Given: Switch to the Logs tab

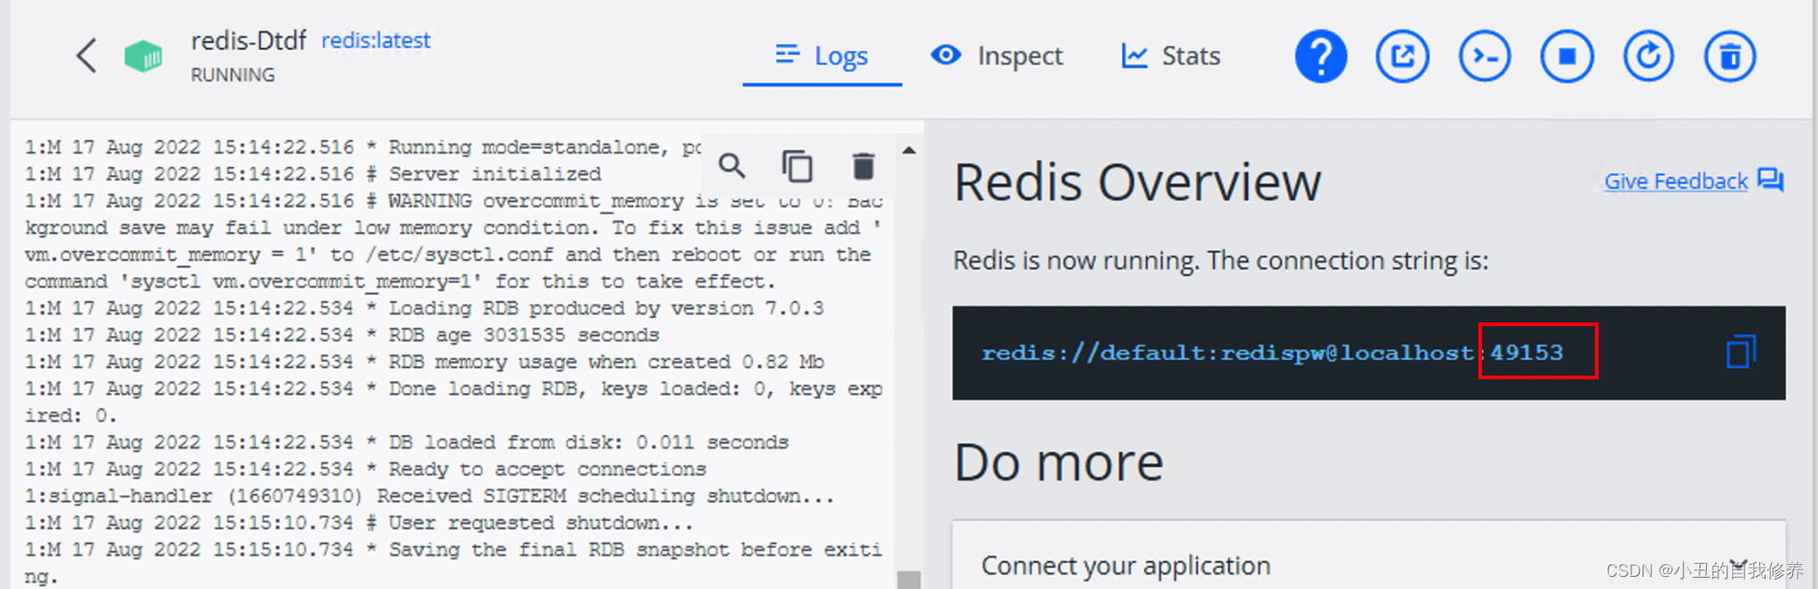Looking at the screenshot, I should [x=822, y=57].
